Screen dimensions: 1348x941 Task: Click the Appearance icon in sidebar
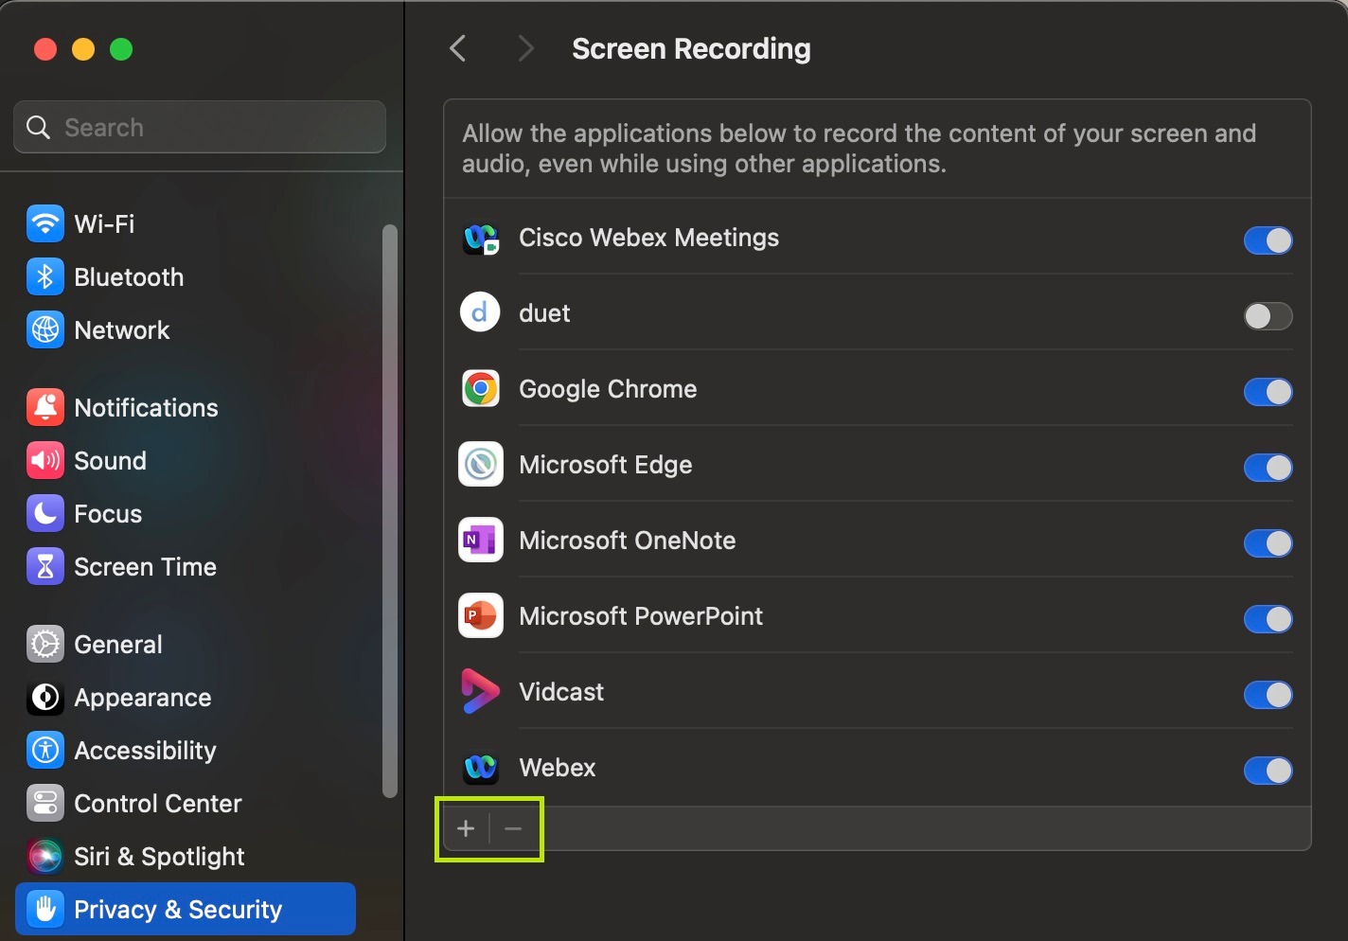[45, 698]
